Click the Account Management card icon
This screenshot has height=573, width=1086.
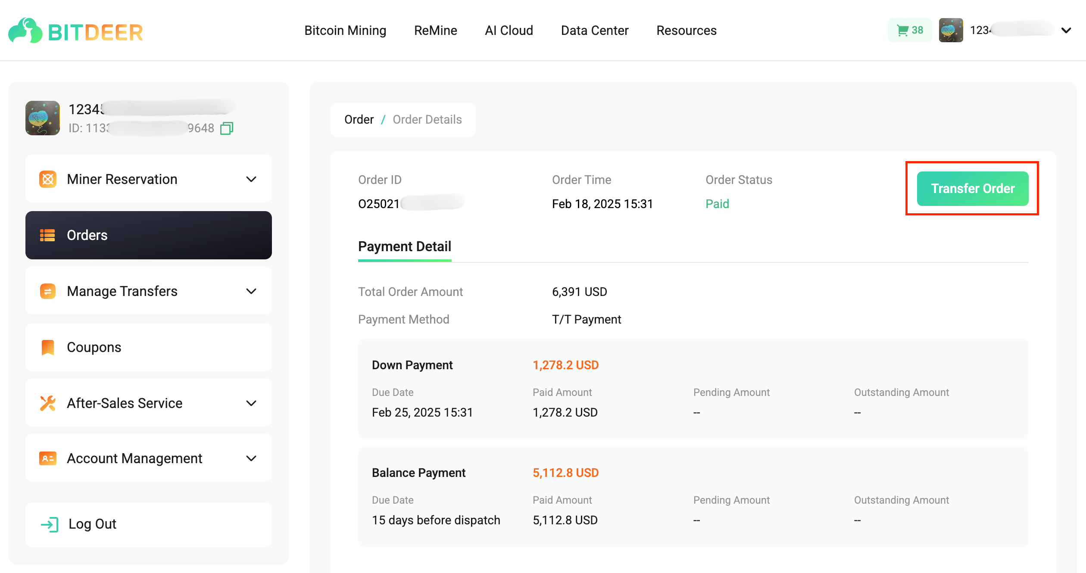click(x=48, y=458)
